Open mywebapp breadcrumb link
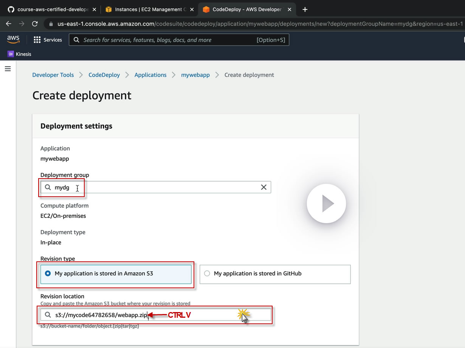 pos(195,75)
